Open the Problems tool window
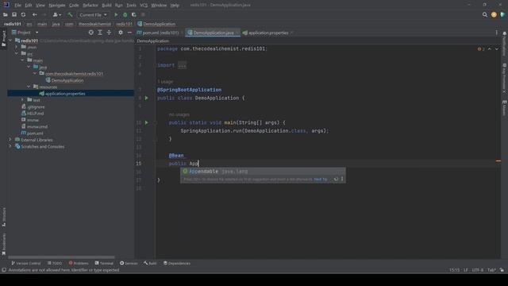Image resolution: width=508 pixels, height=286 pixels. pyautogui.click(x=79, y=263)
